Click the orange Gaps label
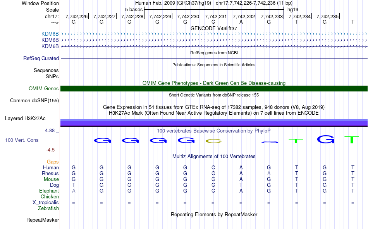 (53, 162)
